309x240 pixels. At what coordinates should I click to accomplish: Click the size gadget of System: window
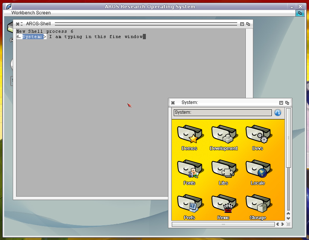coord(288,224)
